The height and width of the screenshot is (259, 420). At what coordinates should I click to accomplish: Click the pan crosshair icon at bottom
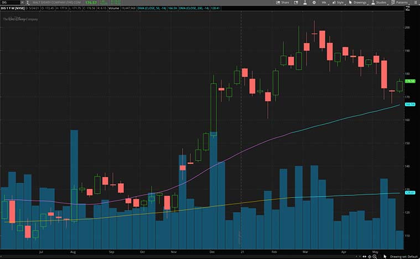click(370, 257)
